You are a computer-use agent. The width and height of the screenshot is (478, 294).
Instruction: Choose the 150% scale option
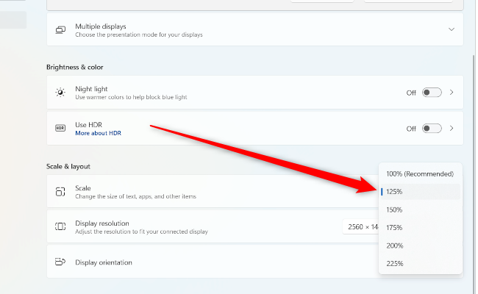point(420,209)
